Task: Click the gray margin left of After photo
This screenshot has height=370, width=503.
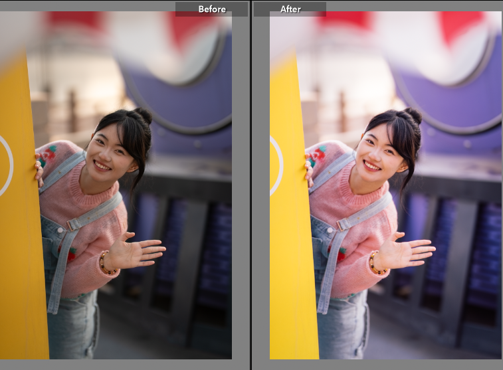Action: [260, 199]
